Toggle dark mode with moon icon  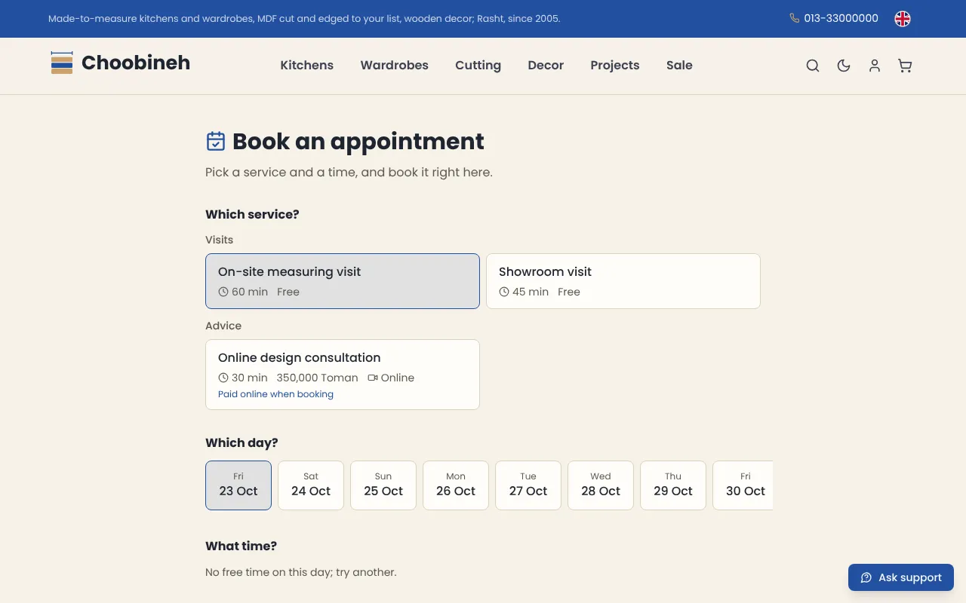[844, 66]
